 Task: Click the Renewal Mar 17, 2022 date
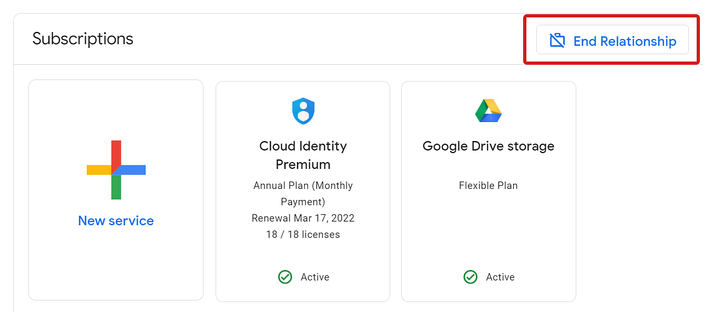(303, 218)
